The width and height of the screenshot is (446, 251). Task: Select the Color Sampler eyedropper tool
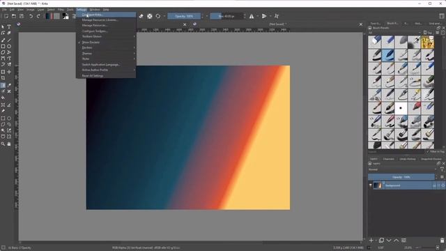(9, 85)
